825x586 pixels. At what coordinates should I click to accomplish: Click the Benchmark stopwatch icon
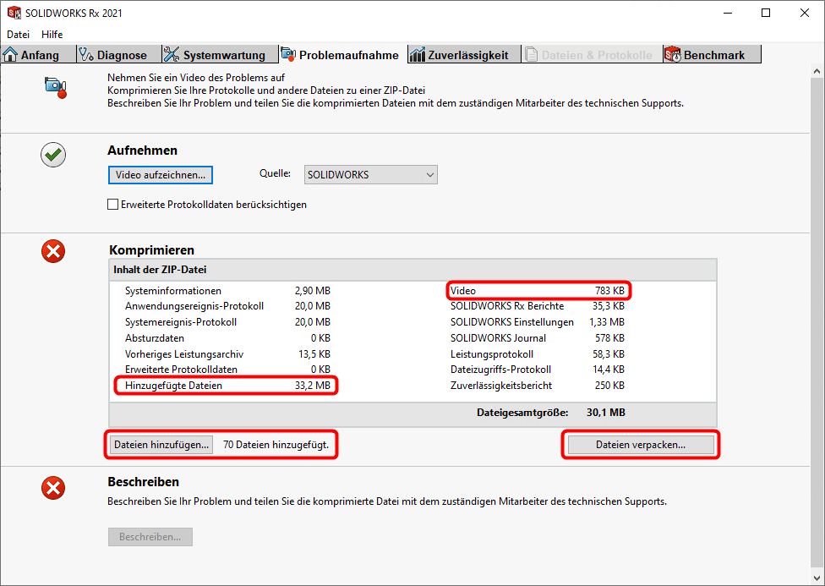pyautogui.click(x=673, y=55)
